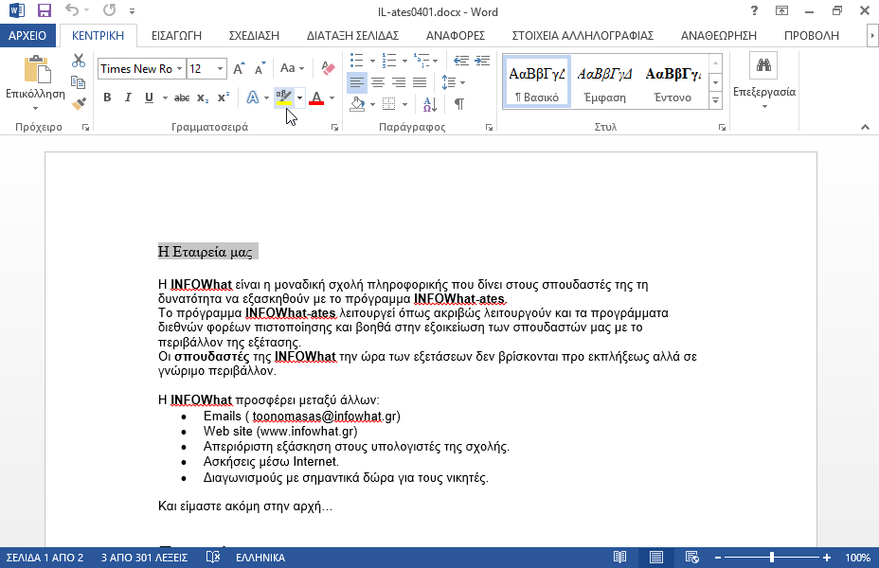
Task: Toggle Strikethrough formatting
Action: tap(182, 98)
